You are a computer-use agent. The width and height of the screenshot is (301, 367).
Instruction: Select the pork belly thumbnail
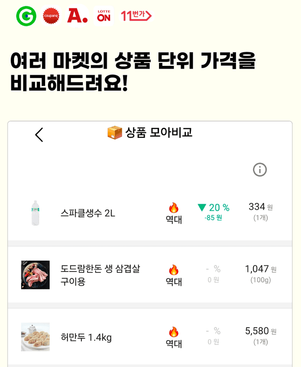tap(35, 275)
